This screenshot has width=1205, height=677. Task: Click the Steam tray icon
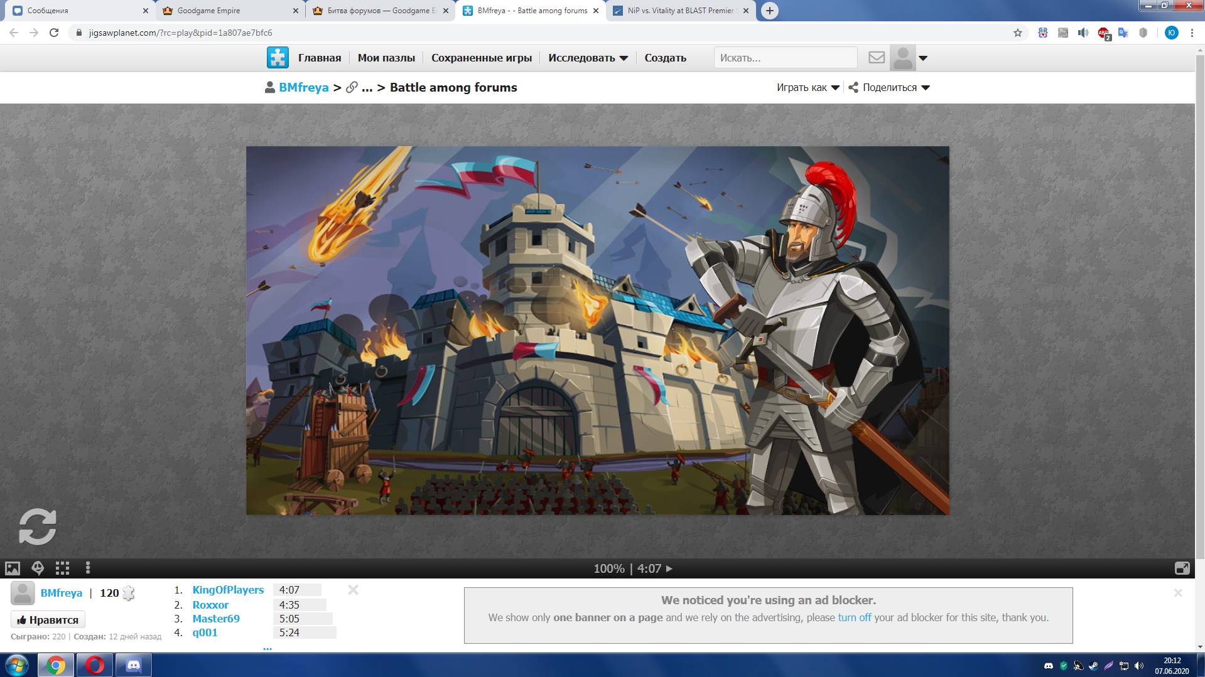(1093, 666)
